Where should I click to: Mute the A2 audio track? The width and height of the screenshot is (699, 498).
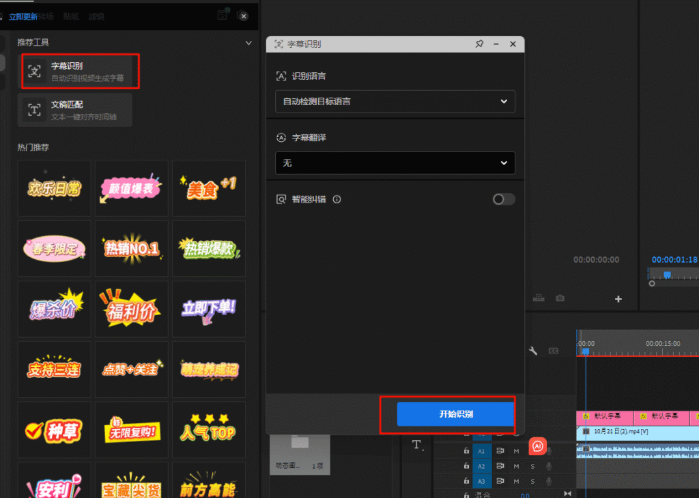(517, 466)
